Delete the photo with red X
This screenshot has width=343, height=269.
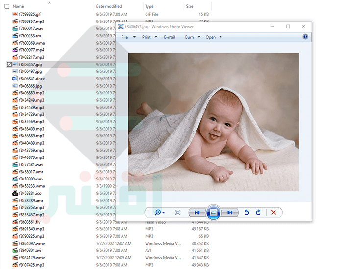coord(273,212)
